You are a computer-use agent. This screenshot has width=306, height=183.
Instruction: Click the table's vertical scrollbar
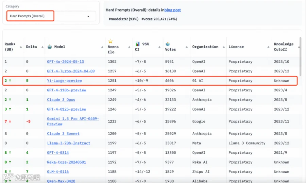[x=300, y=56]
